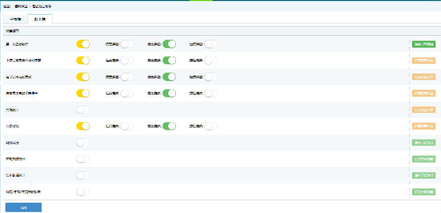Enable first grey push switch in sixth row
The image size is (441, 213).
[x=127, y=126]
